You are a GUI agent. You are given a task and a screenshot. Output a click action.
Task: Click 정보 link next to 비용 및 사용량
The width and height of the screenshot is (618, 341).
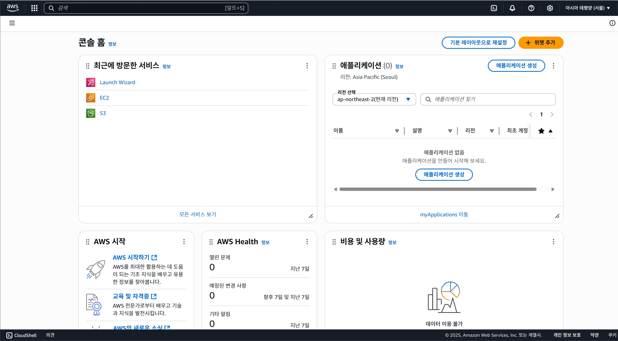point(392,242)
